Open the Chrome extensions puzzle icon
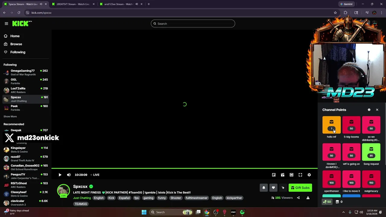 [346, 13]
